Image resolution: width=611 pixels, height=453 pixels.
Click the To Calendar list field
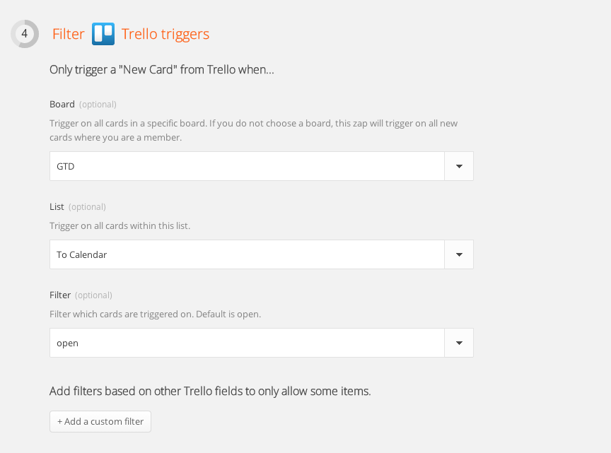247,254
